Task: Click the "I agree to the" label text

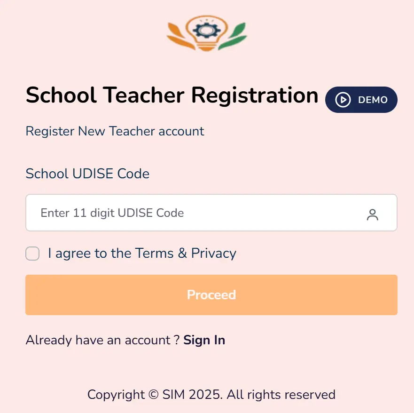Action: [90, 254]
